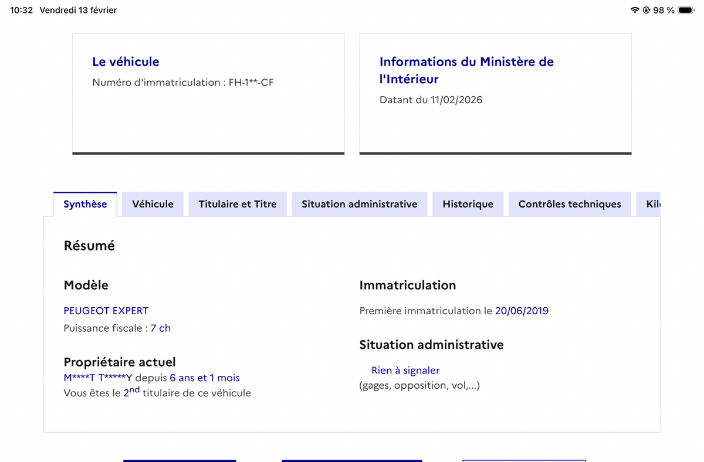Tap the rotation lock status icon

coord(646,10)
